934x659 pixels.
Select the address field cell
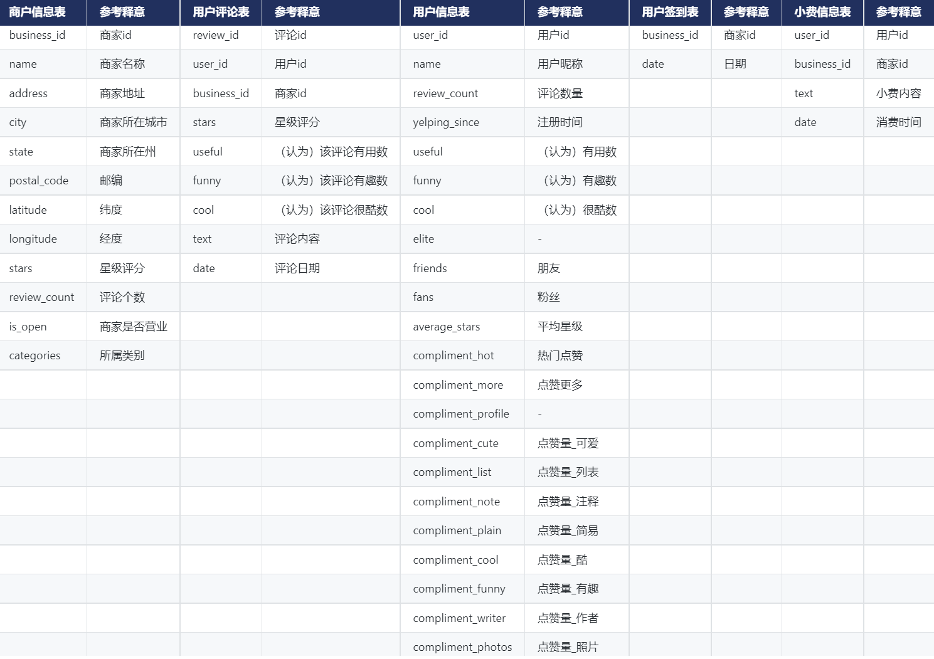[x=43, y=93]
